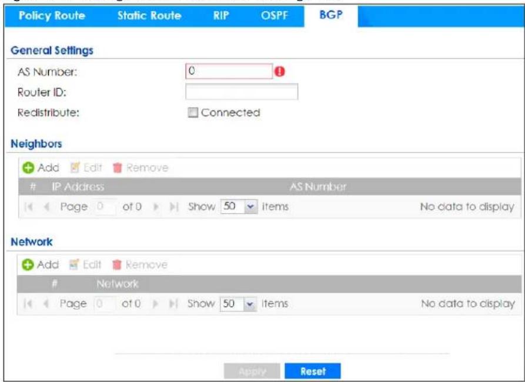Click the IP Address column header in Neighbors
The height and width of the screenshot is (382, 525).
78,187
